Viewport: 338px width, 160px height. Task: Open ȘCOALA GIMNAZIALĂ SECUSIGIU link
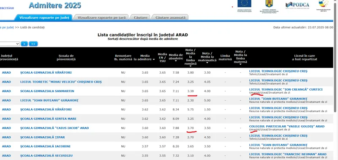[46, 156]
